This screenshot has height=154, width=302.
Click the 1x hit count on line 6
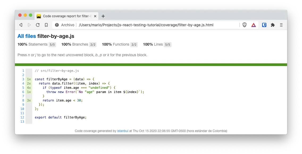tap(29, 92)
